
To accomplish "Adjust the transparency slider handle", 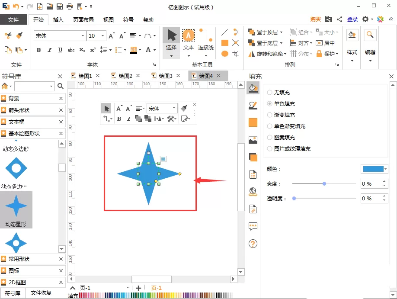I will tap(294, 199).
